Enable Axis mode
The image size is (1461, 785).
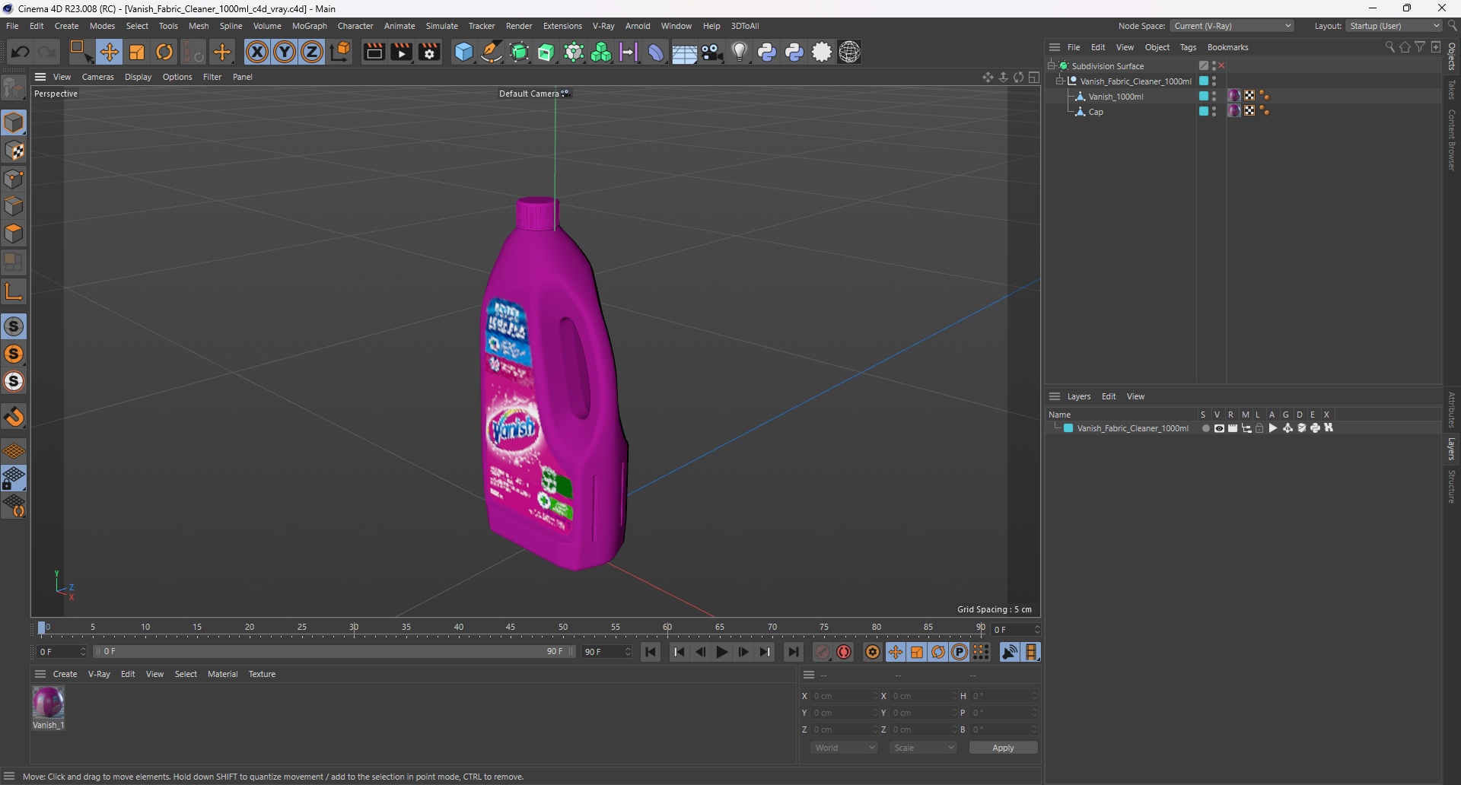point(14,291)
